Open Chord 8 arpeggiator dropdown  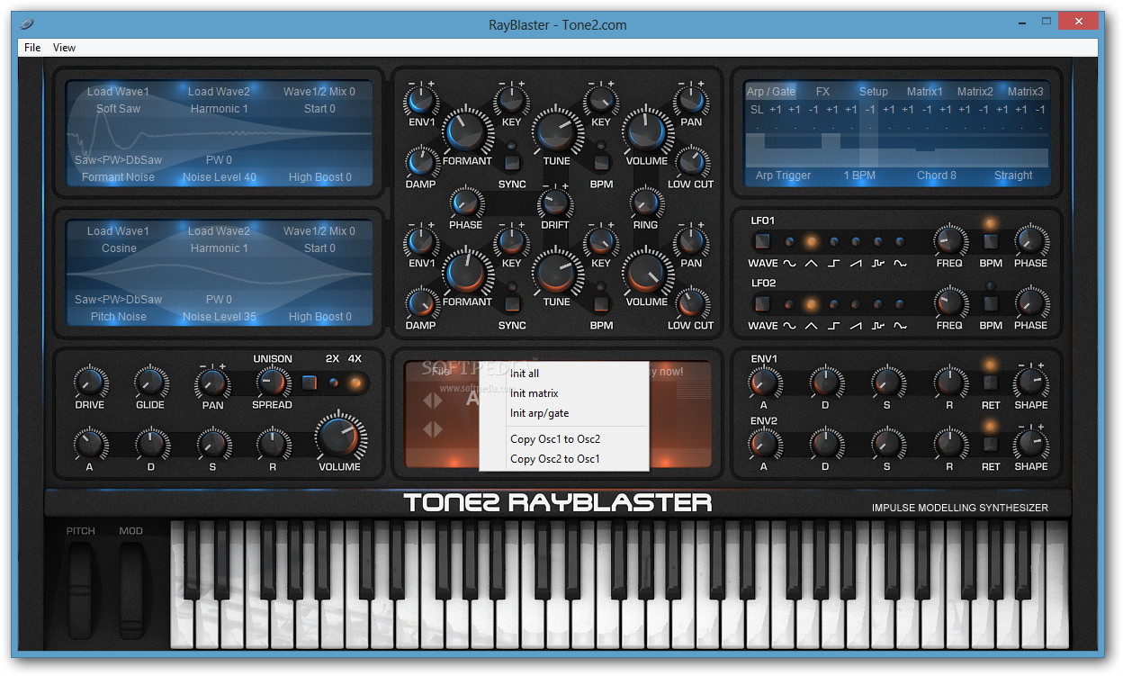tap(937, 176)
